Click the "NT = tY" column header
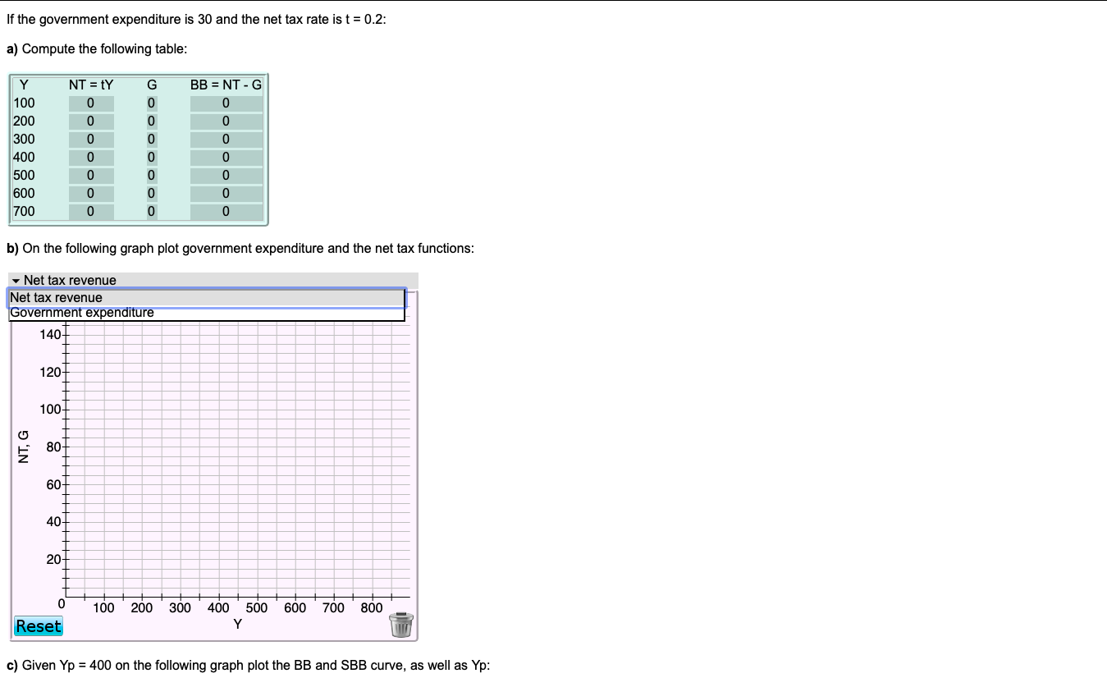 89,85
